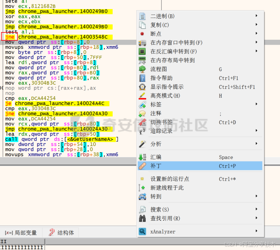This screenshot has height=250, width=280.
Task: Click the copy (复制) pages icon
Action: point(142,25)
